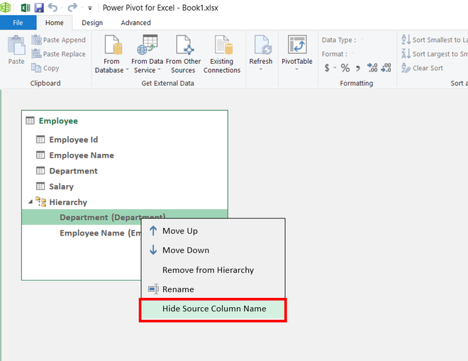Click Clear Sort
This screenshot has height=361, width=468.
click(x=422, y=68)
